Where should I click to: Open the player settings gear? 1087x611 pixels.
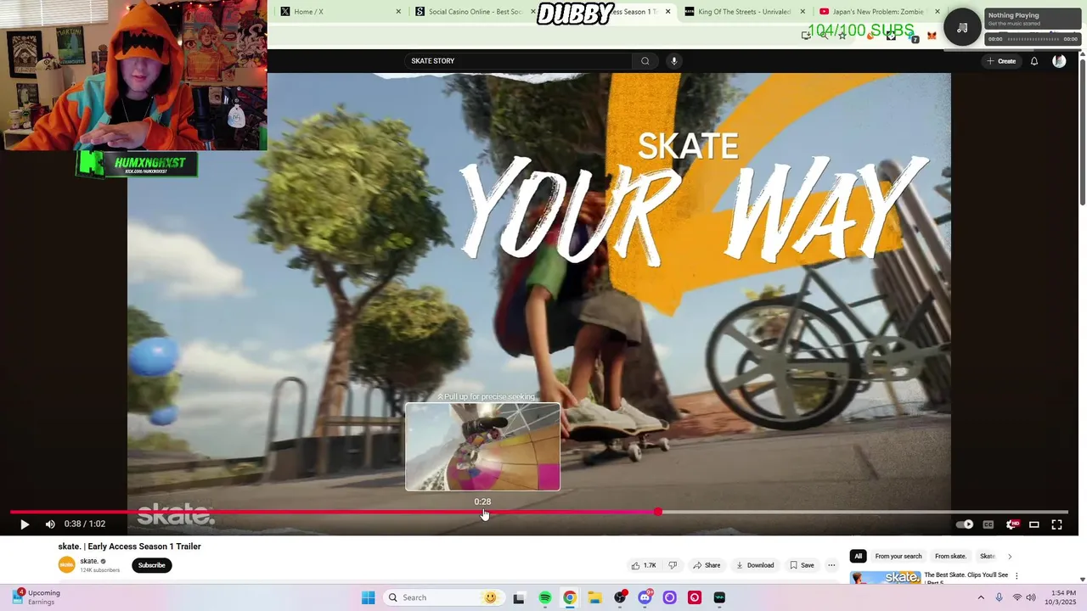pyautogui.click(x=1011, y=524)
